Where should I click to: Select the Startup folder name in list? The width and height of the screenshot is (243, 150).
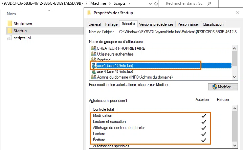pyautogui.click(x=20, y=31)
